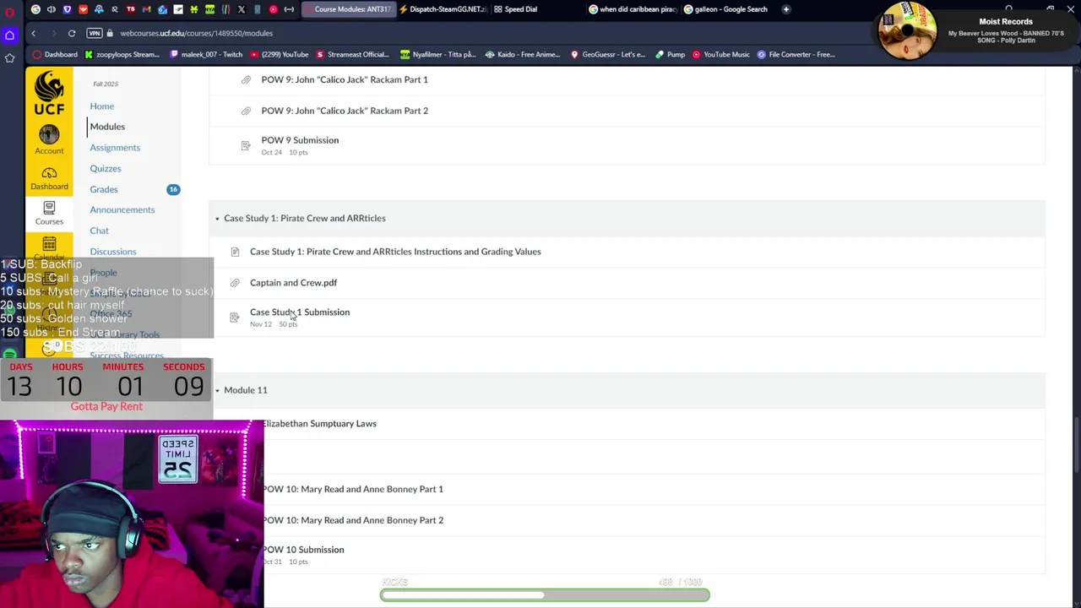Open Account in Canvas global navigation
The width and height of the screenshot is (1081, 608).
coord(49,139)
